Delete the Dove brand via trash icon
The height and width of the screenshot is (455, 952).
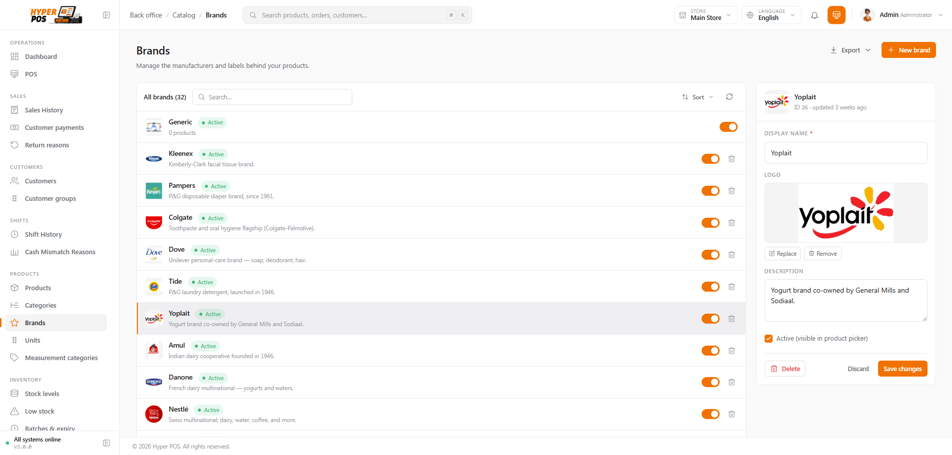click(732, 255)
